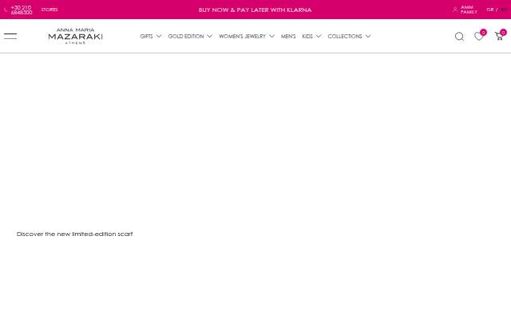Screen dimensions: 511x319
Task: Open the Gold Edition menu item
Action: click(186, 36)
